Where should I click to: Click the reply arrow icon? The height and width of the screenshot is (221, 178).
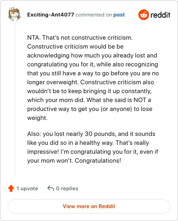click(51, 188)
